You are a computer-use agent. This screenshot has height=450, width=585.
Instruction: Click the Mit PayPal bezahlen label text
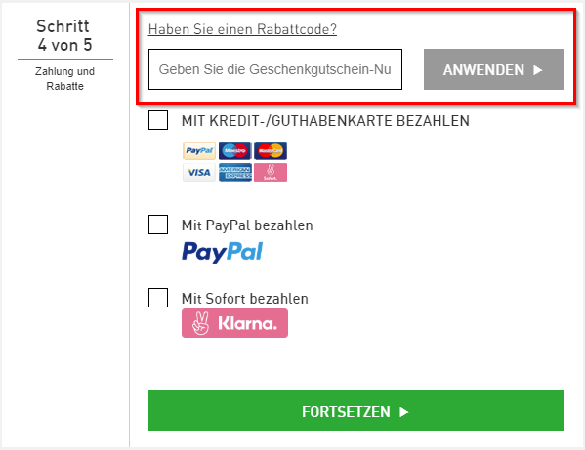(247, 225)
